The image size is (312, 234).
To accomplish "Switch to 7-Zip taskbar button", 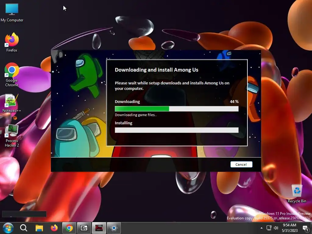I will [x=84, y=228].
